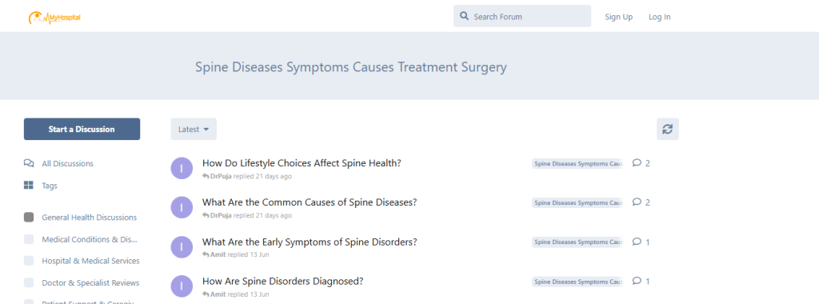
Task: Select the Medical Conditions tag square
Action: (29, 239)
